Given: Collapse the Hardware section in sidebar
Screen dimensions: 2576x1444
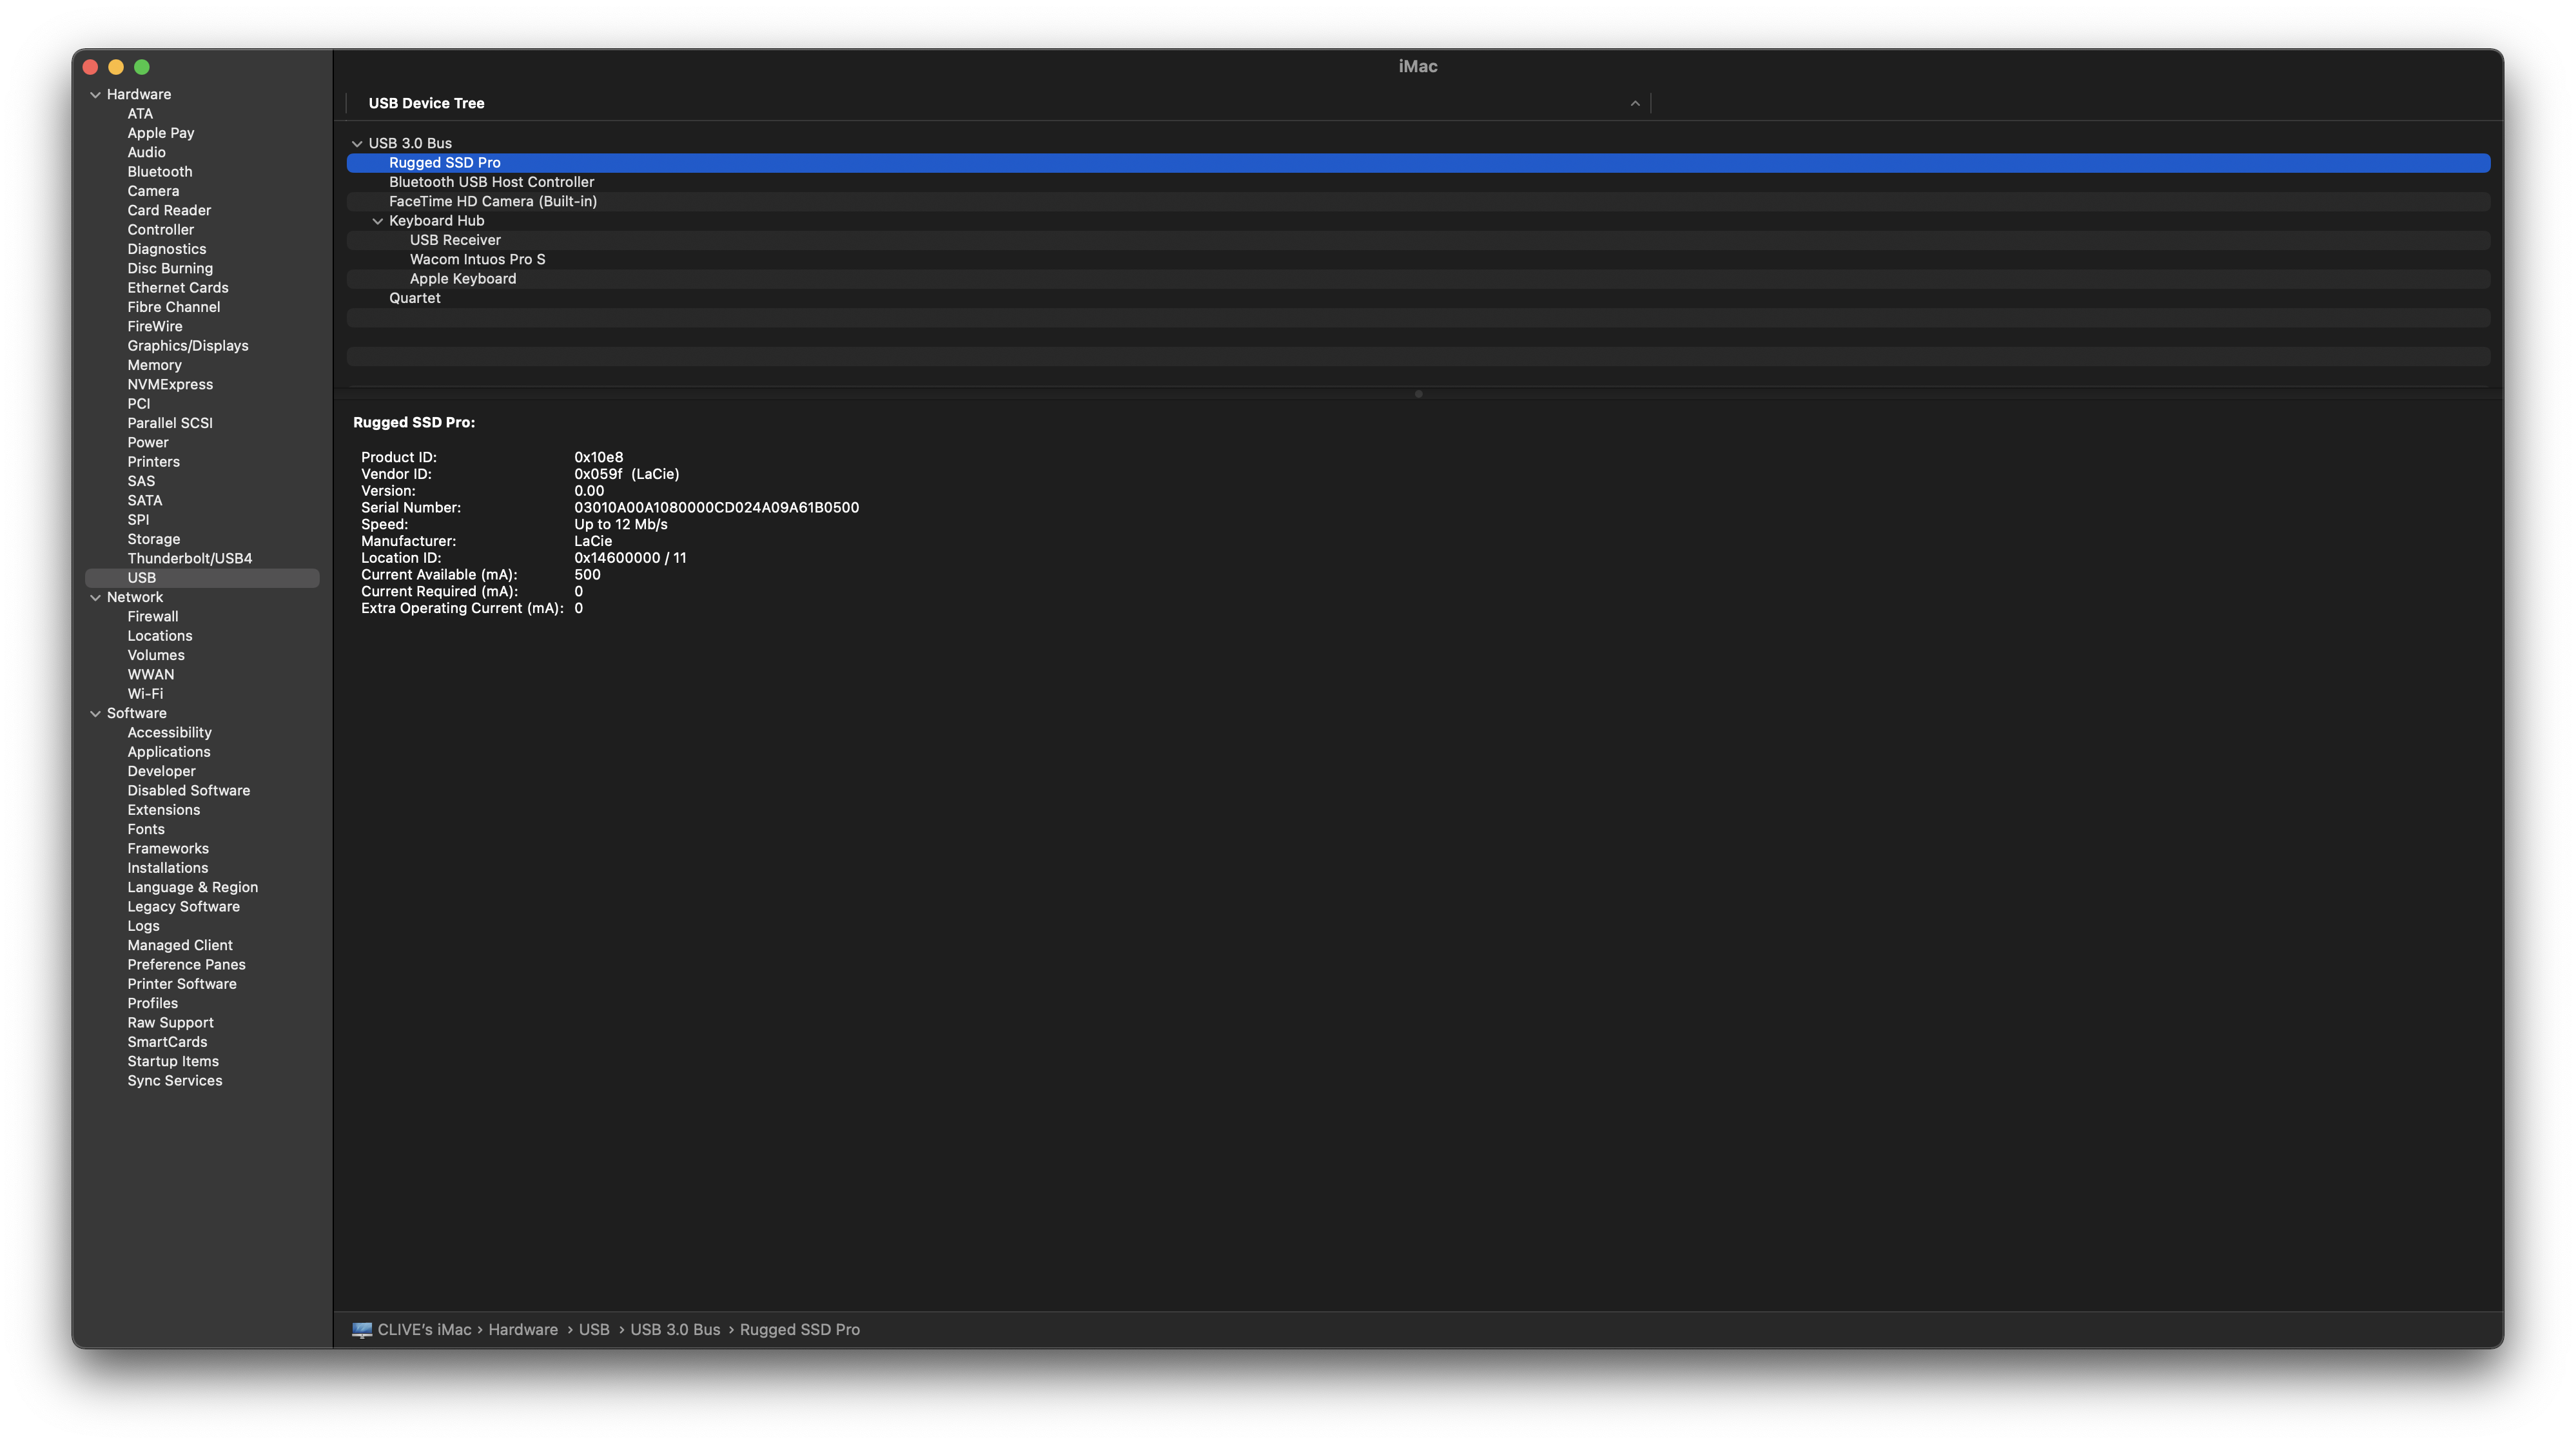Looking at the screenshot, I should click(96, 95).
